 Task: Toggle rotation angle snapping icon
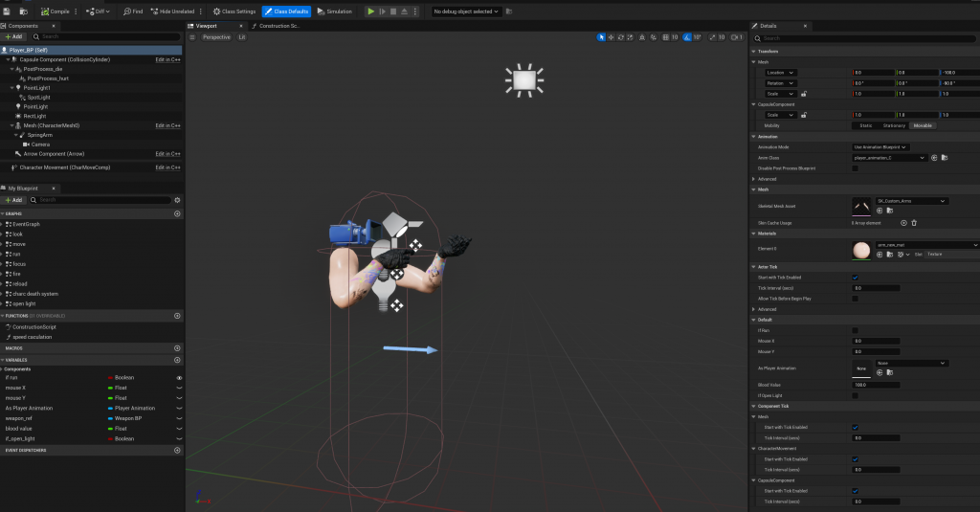point(687,37)
